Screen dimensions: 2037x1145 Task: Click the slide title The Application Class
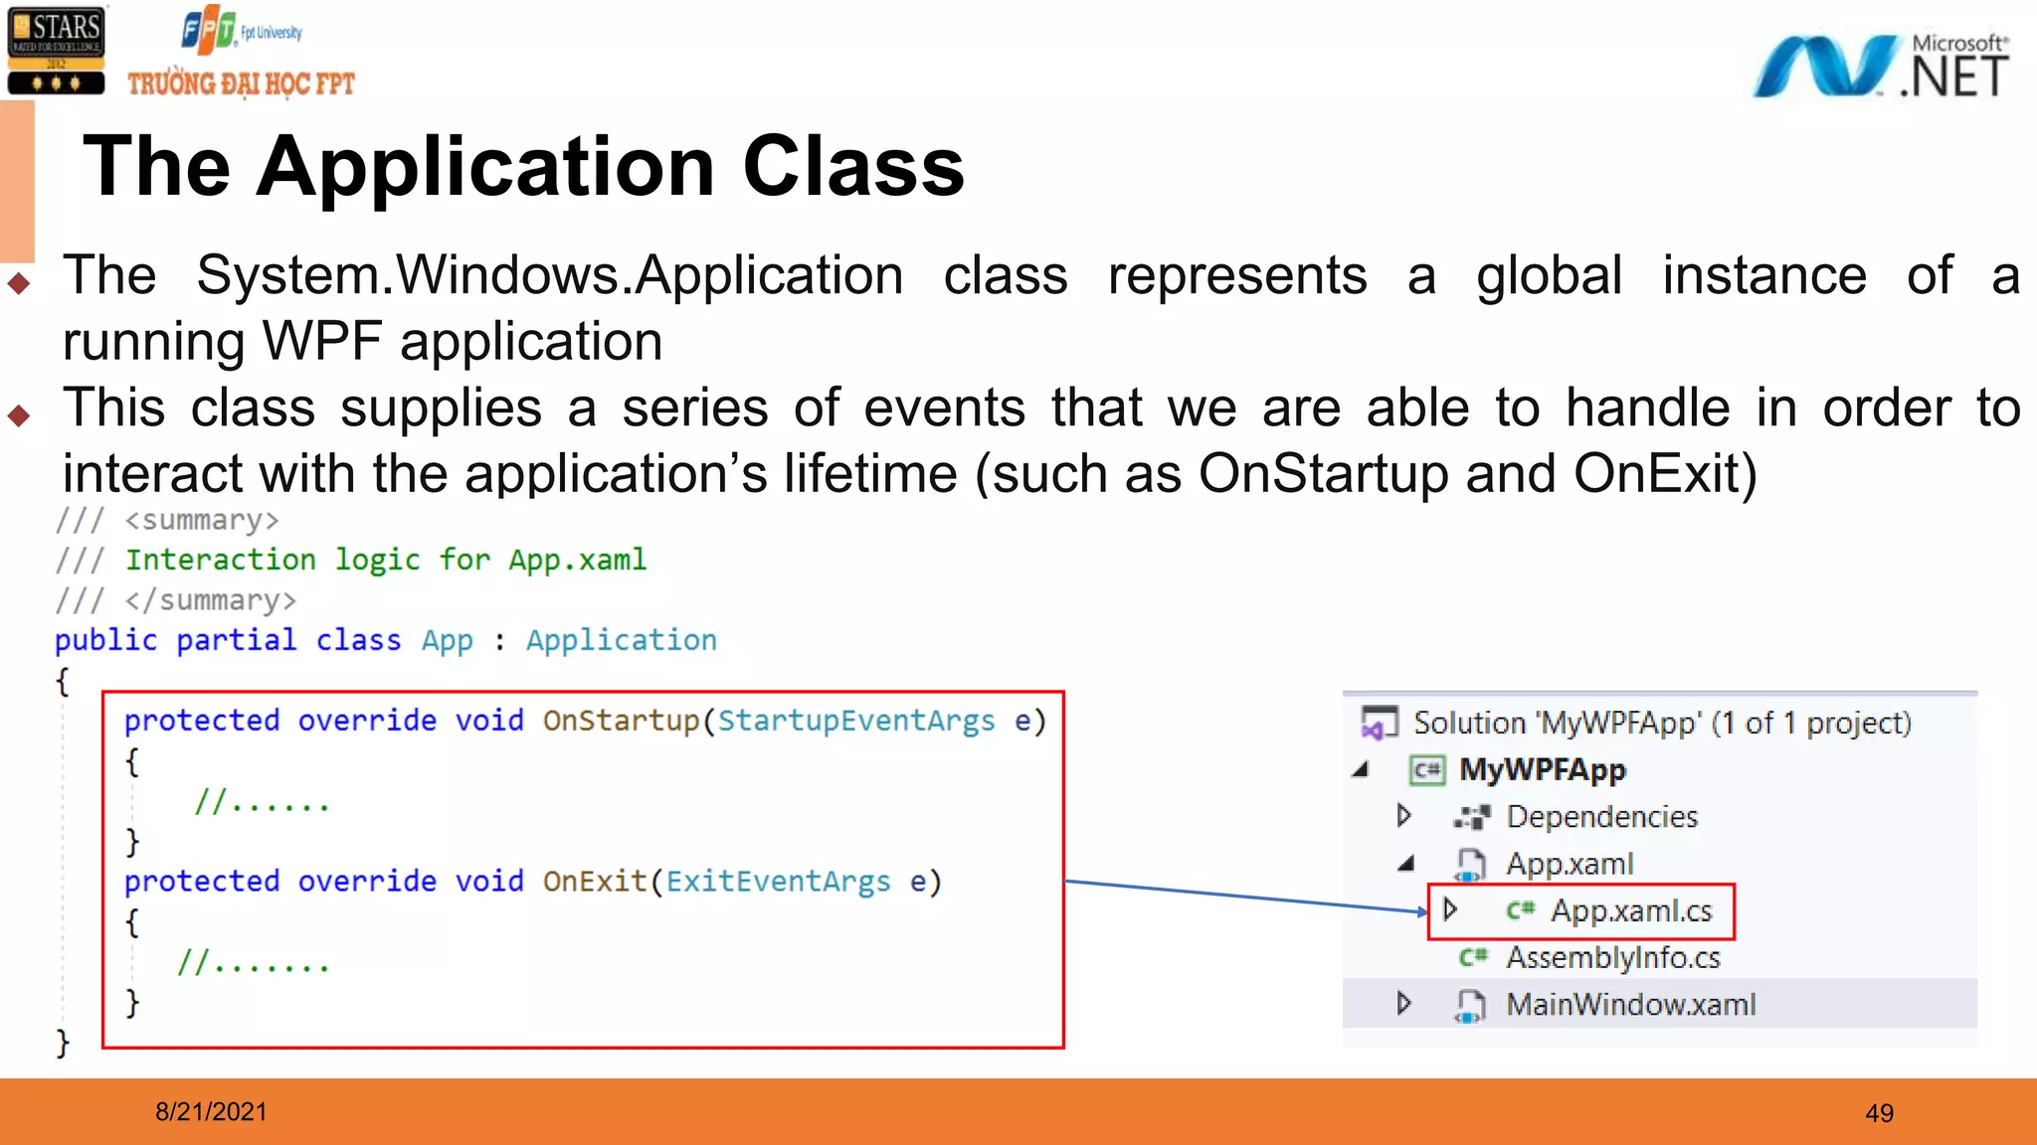click(523, 166)
